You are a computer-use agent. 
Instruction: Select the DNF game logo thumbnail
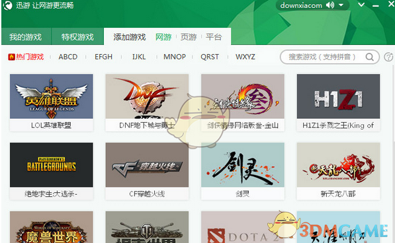click(x=147, y=96)
